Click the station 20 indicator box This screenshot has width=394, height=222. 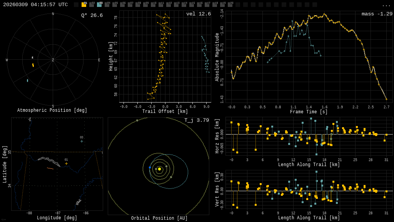tap(230, 5)
